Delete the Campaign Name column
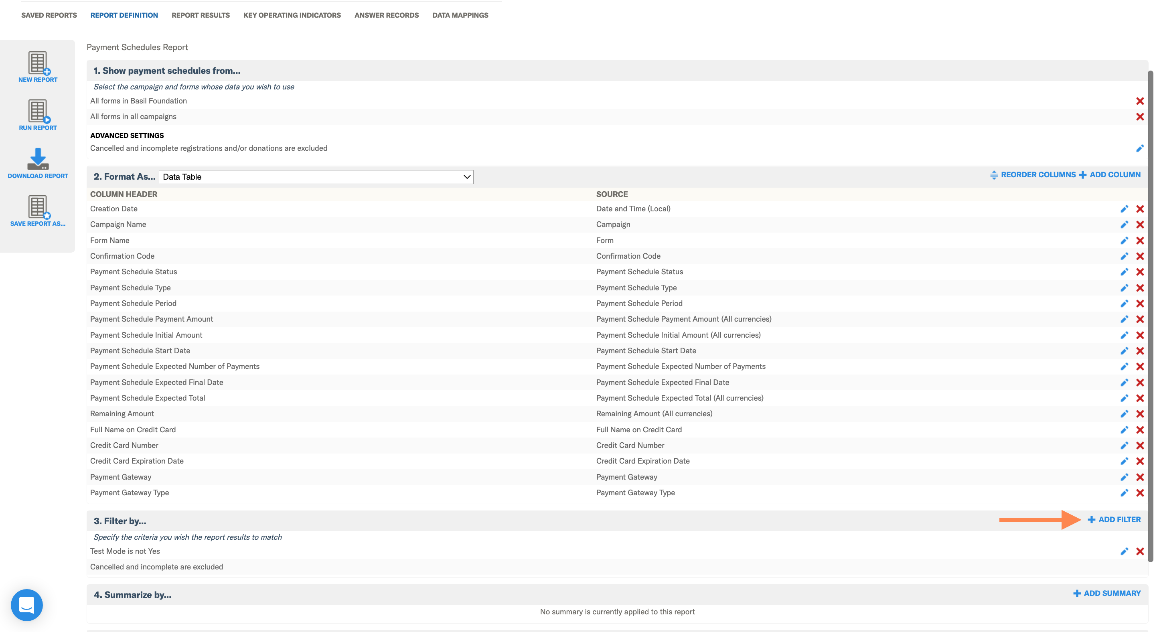This screenshot has width=1155, height=632. 1140,225
